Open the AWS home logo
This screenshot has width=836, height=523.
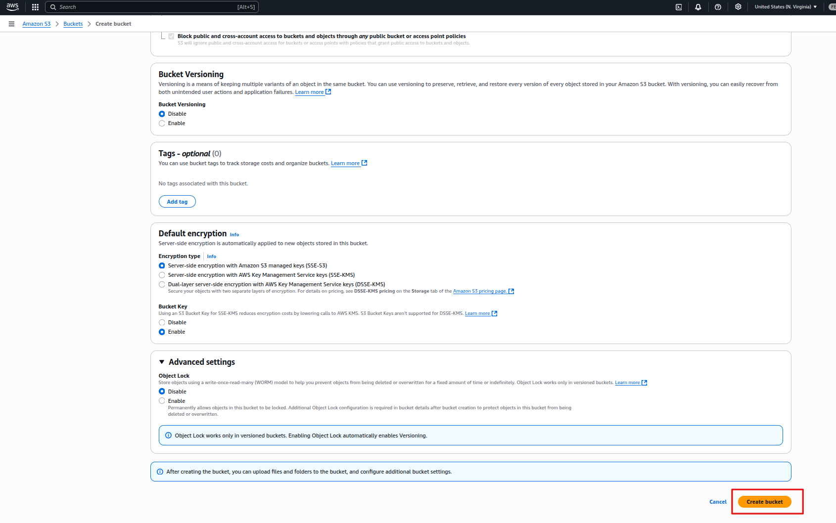click(12, 7)
